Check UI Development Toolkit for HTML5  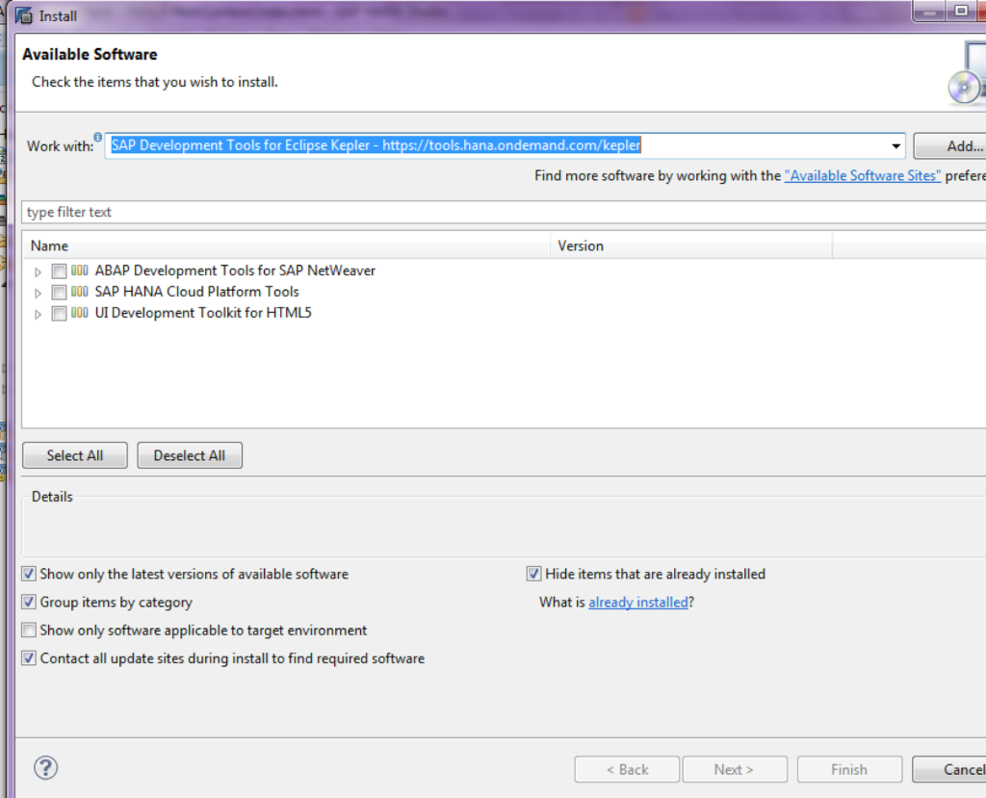(59, 313)
